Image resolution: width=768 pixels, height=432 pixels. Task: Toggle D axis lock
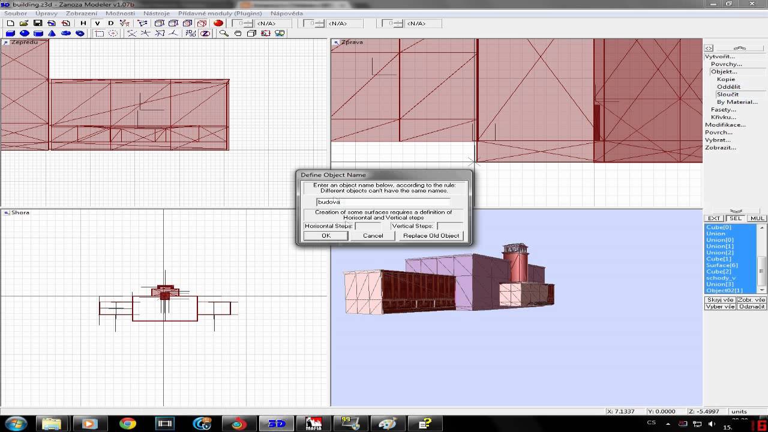tap(111, 23)
